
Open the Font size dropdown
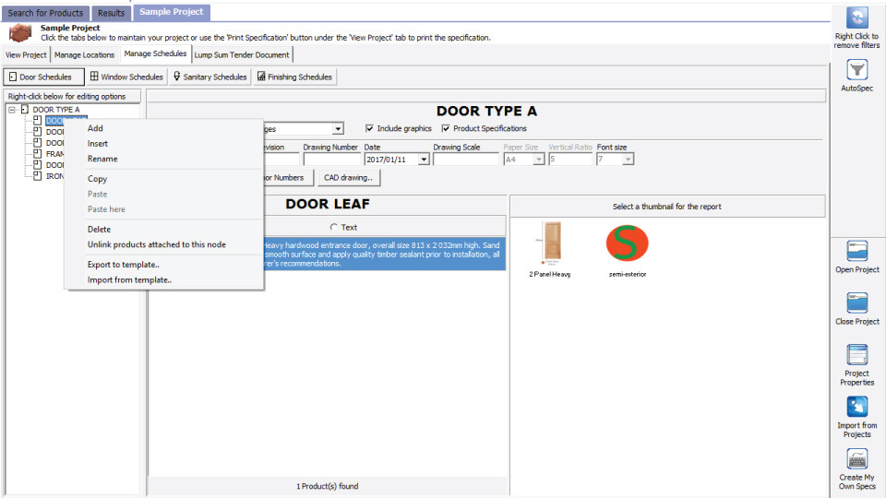click(x=628, y=160)
